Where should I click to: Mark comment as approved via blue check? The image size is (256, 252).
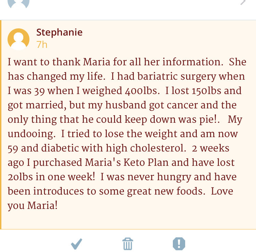point(77,244)
